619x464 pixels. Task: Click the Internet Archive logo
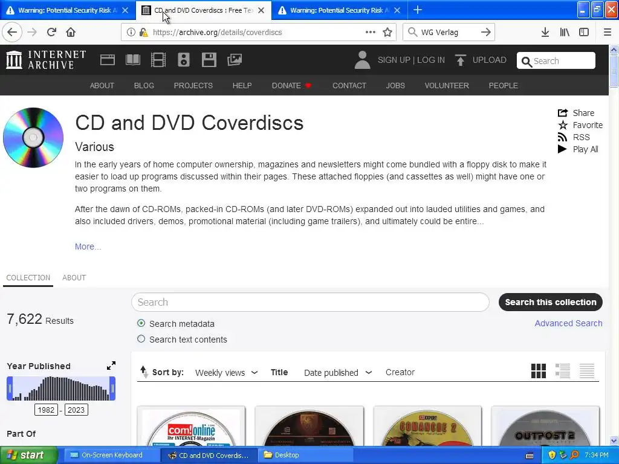pos(46,60)
